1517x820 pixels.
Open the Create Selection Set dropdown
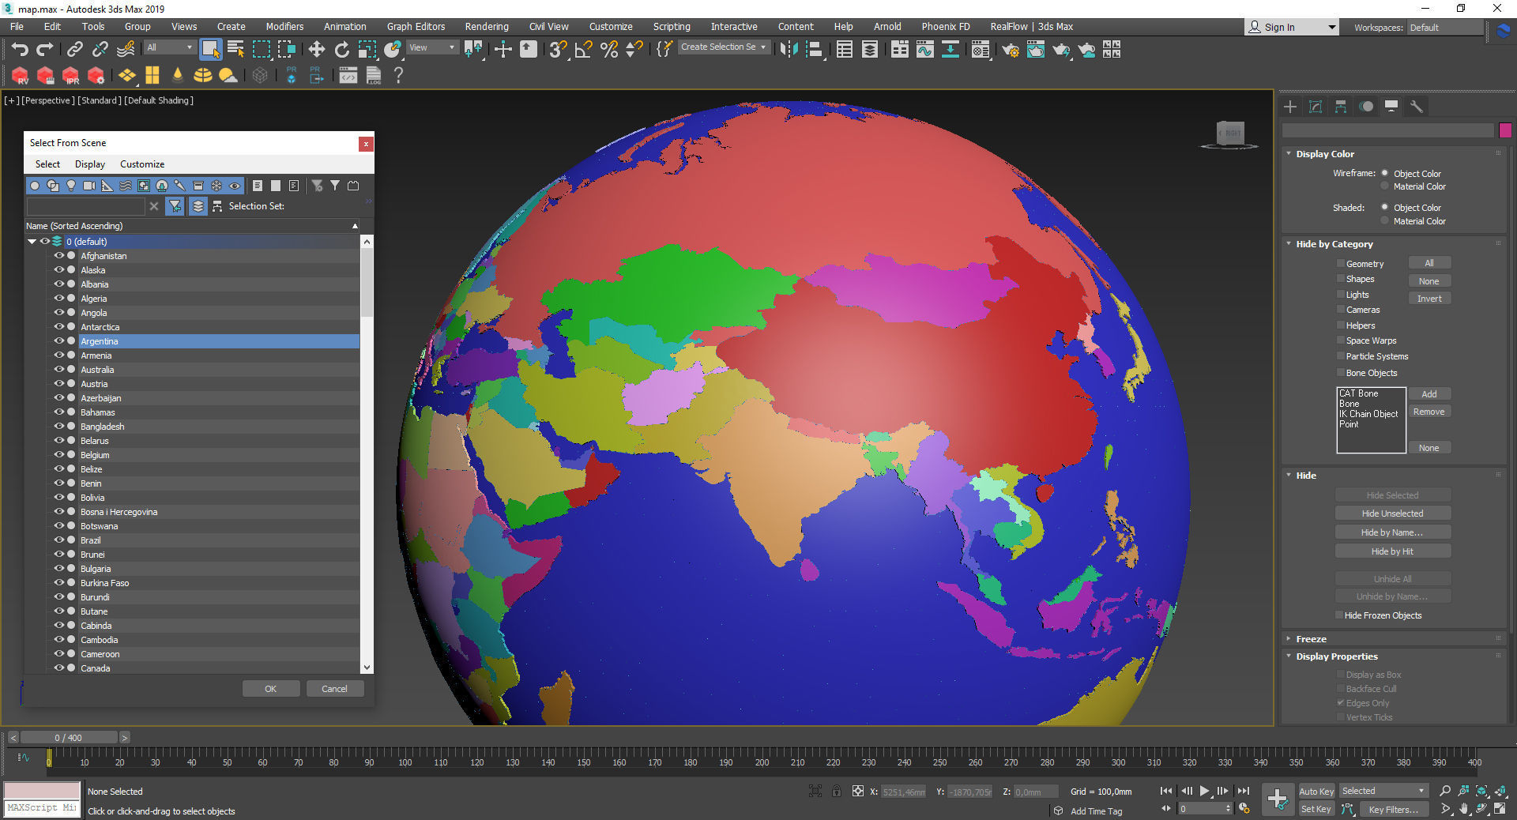(724, 47)
